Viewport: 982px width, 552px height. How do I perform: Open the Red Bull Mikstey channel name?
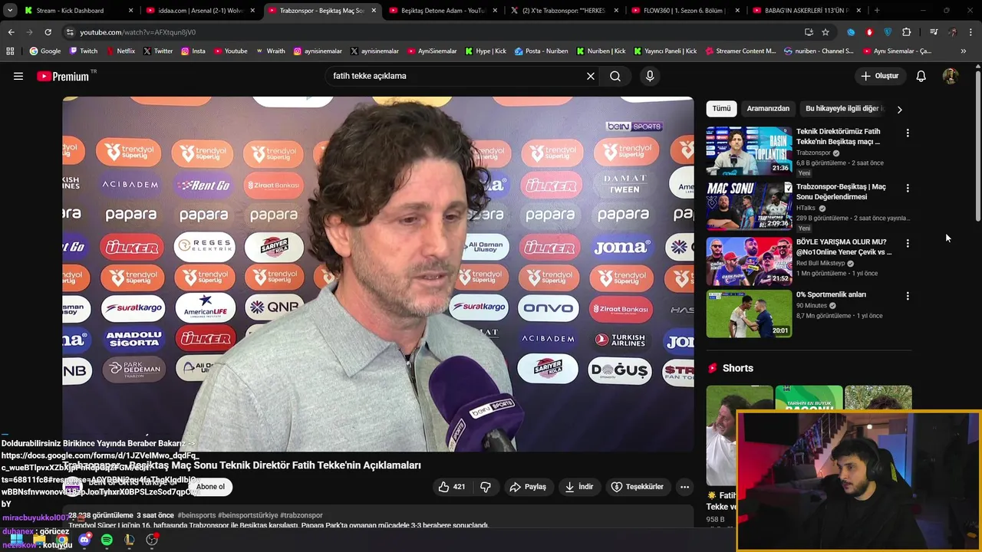820,263
